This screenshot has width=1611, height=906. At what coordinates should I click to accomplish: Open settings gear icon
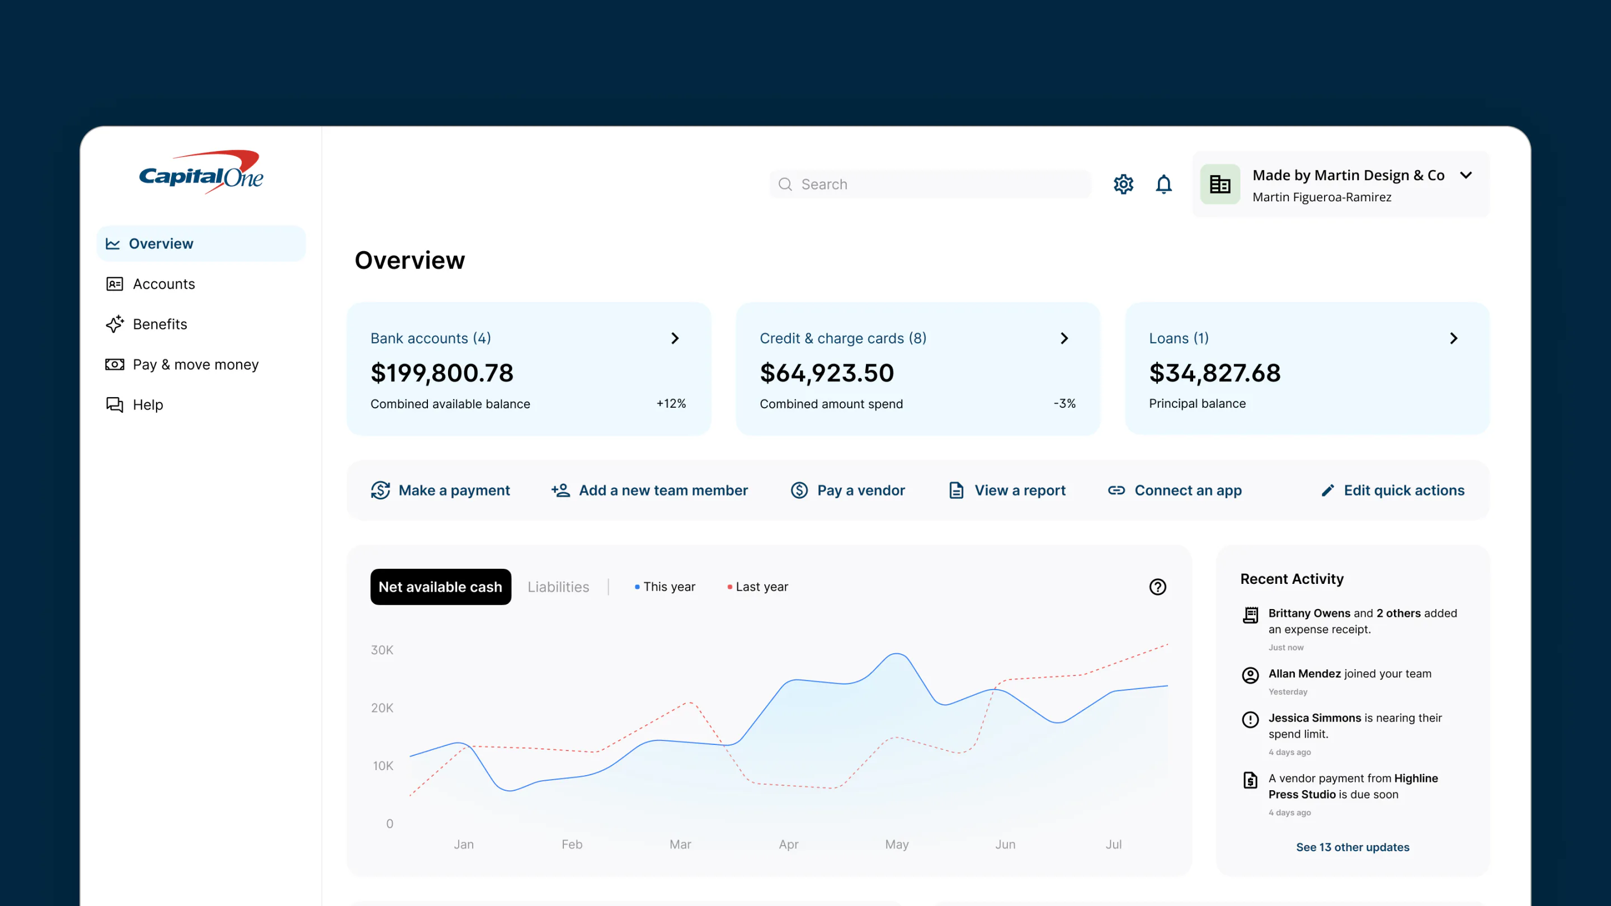pyautogui.click(x=1123, y=184)
